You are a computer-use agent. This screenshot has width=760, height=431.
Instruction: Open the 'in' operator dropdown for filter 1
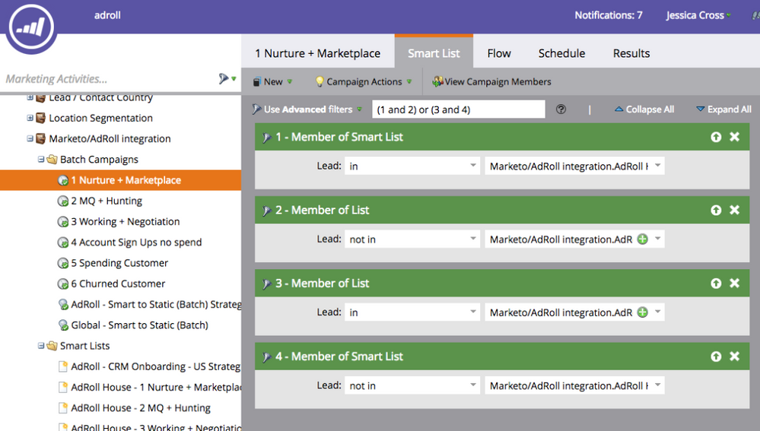[412, 166]
